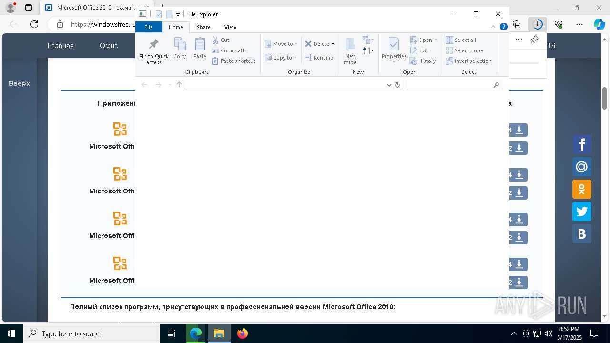This screenshot has height=343, width=610.
Task: Click the Explorer Forward arrow
Action: pyautogui.click(x=158, y=85)
